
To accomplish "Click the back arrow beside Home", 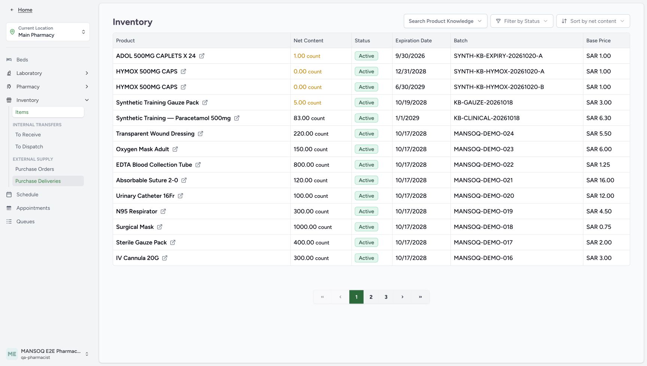I will point(12,10).
